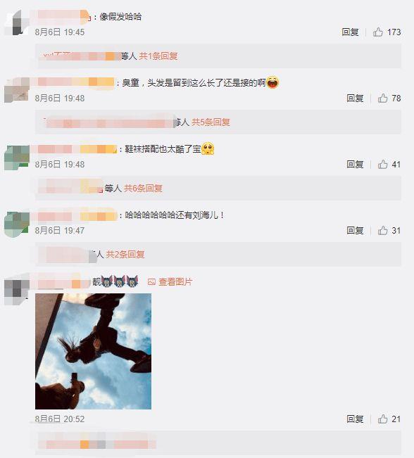Like the photo comment with 21 likes
The height and width of the screenshot is (458, 414).
coord(382,419)
